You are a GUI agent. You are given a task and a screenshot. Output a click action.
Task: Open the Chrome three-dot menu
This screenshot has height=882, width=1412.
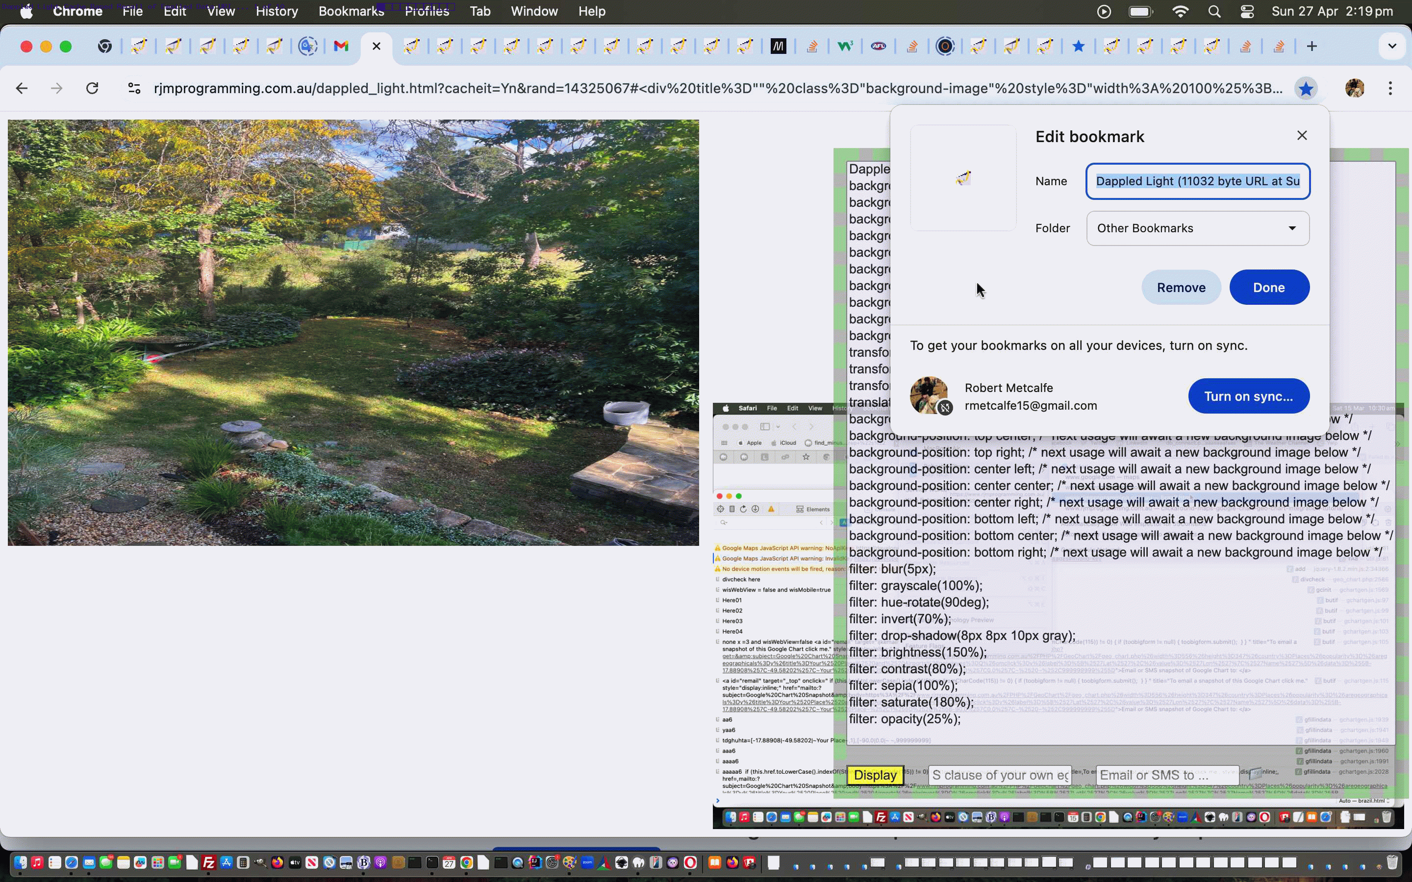click(1390, 89)
